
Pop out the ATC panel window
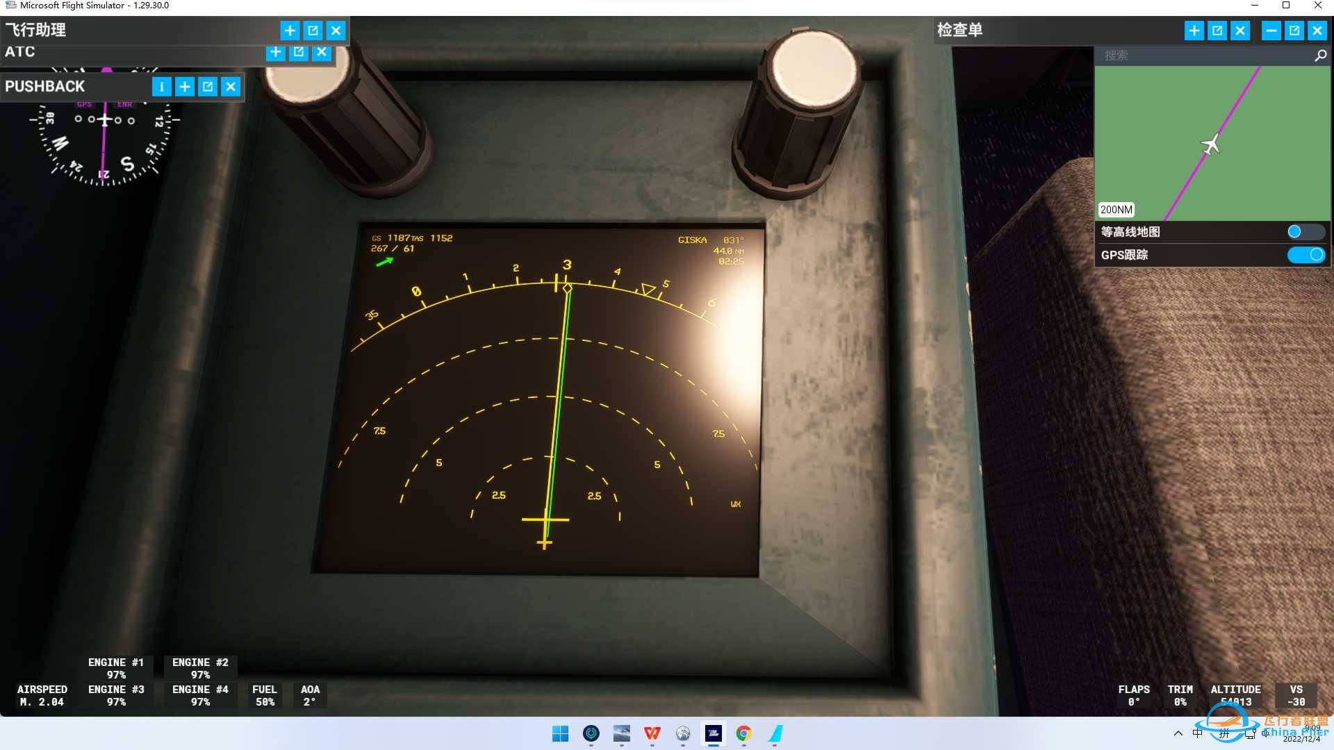click(x=299, y=52)
